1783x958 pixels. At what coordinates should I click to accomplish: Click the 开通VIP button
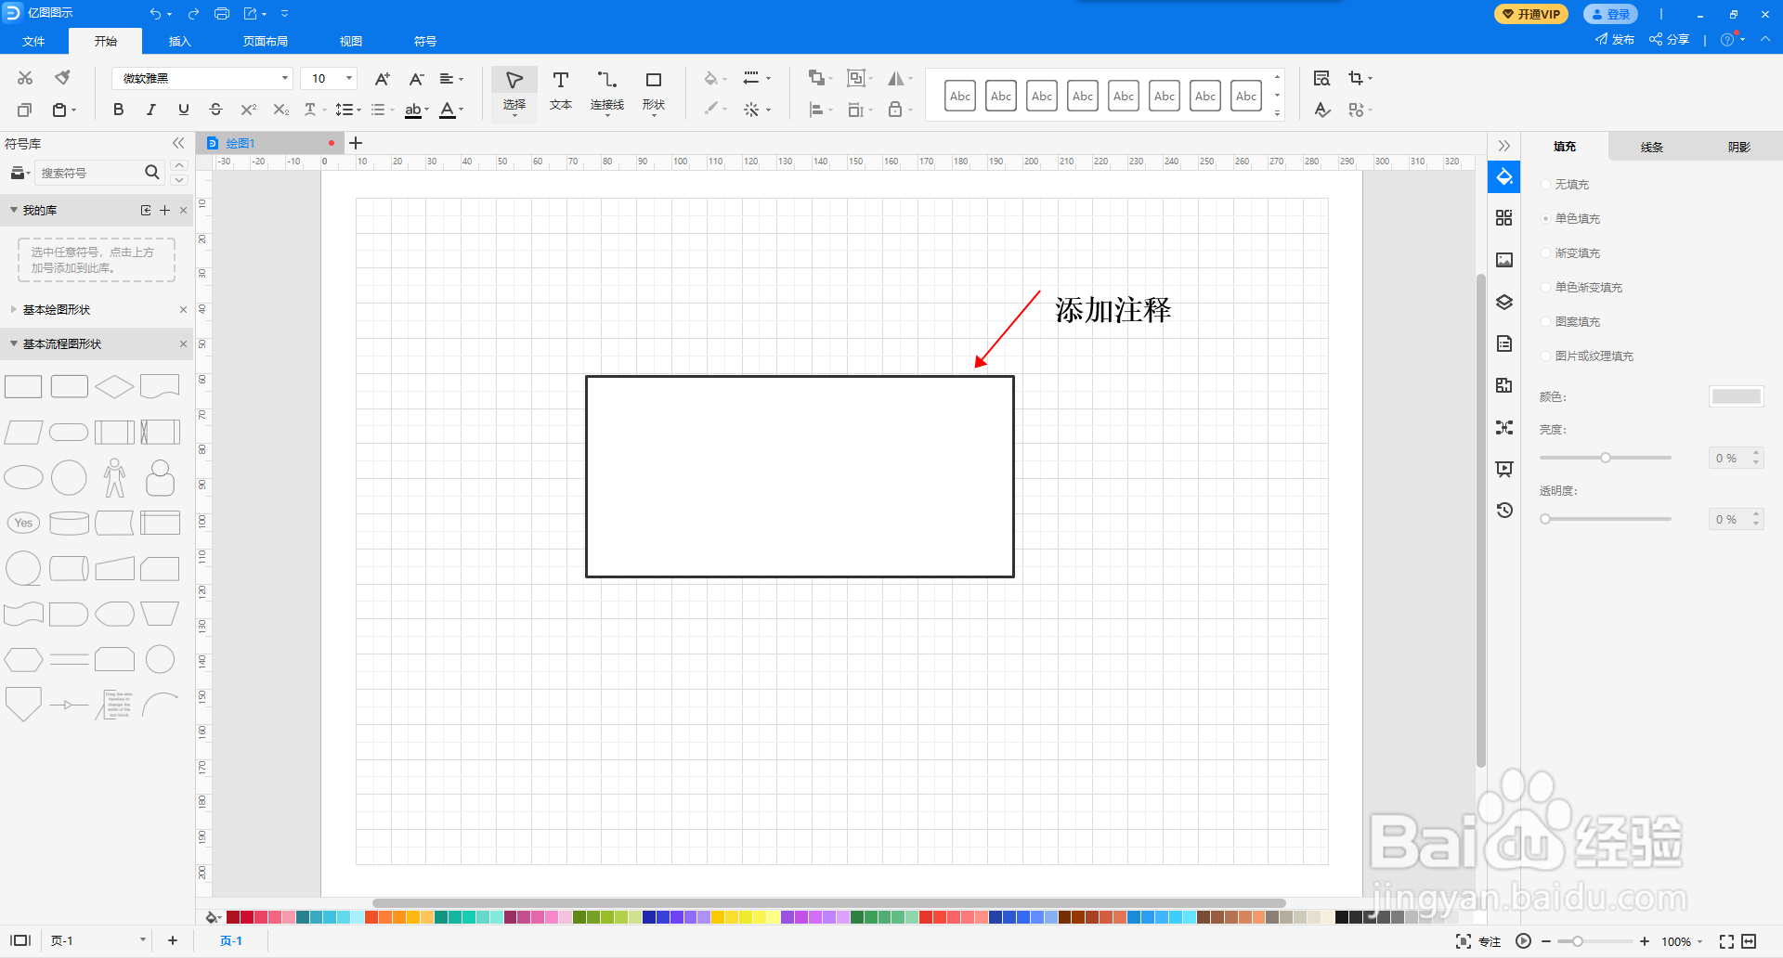(x=1530, y=14)
